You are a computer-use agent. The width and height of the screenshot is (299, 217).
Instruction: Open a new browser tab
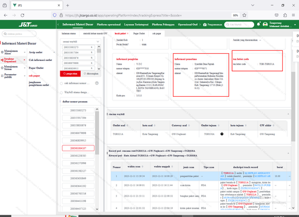pyautogui.click(x=68, y=5)
